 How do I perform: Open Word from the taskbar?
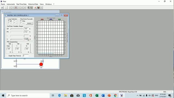coord(103,96)
